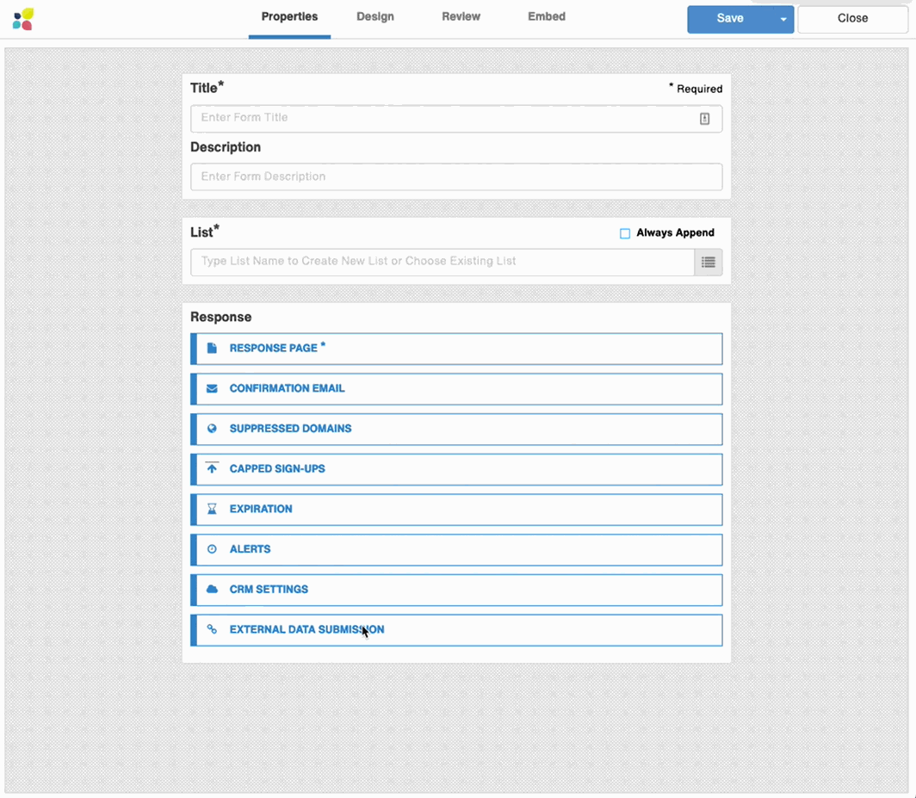Click the Title label
Screen dimensions: 916x798
pos(207,88)
